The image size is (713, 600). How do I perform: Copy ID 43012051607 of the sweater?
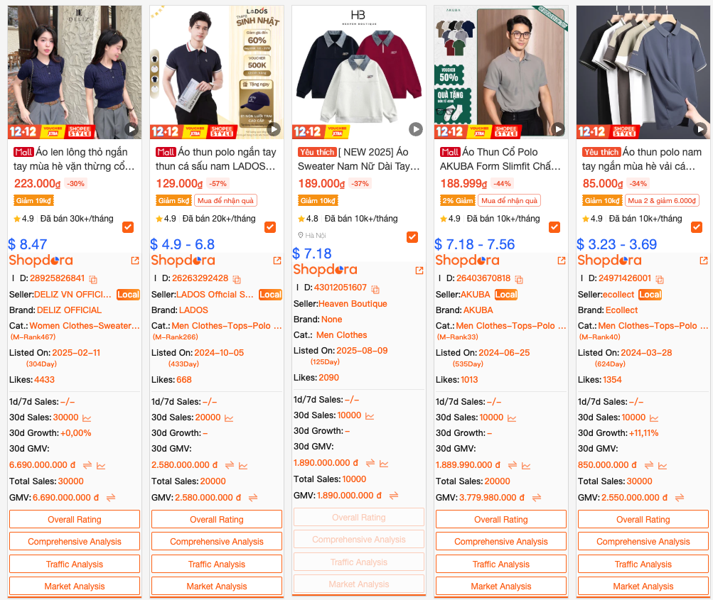tap(375, 289)
